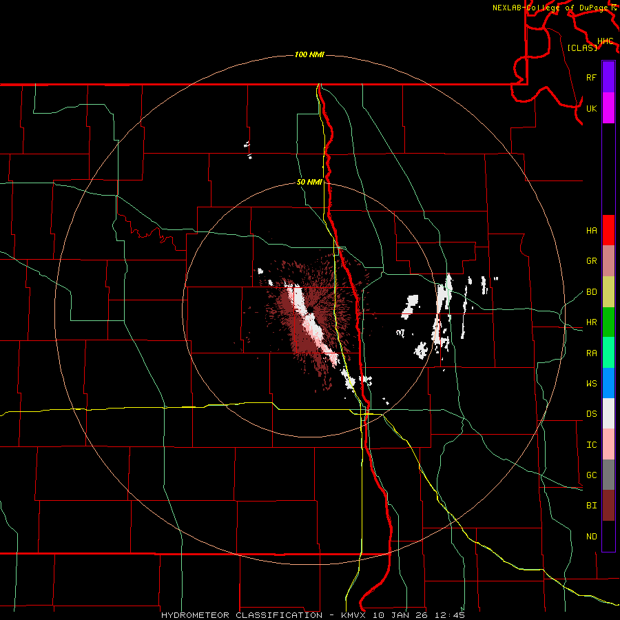Click the BD yellow legend swatch
The width and height of the screenshot is (620, 620).
(608, 292)
